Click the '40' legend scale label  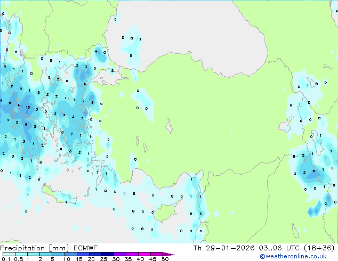[x=140, y=259]
